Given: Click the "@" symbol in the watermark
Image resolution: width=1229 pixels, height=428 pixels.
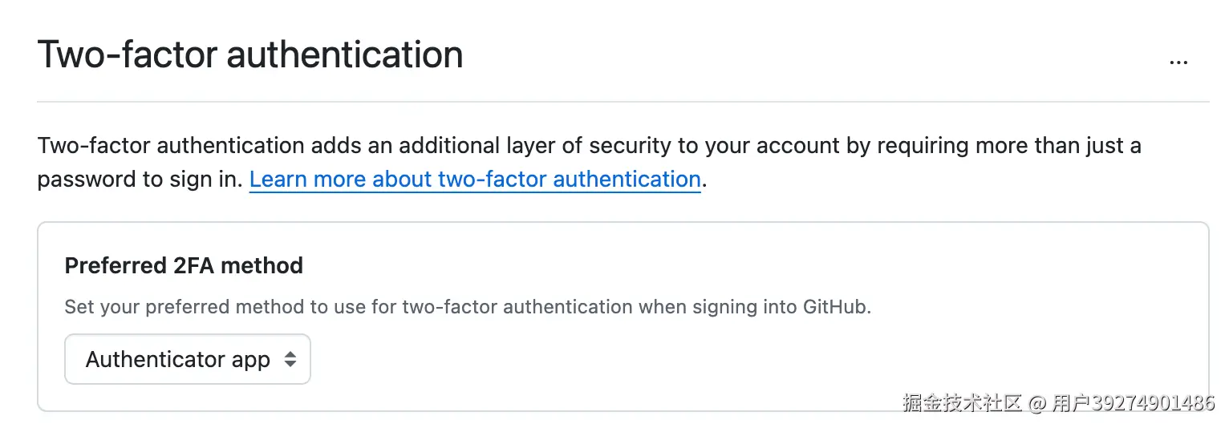Looking at the screenshot, I should (1037, 402).
